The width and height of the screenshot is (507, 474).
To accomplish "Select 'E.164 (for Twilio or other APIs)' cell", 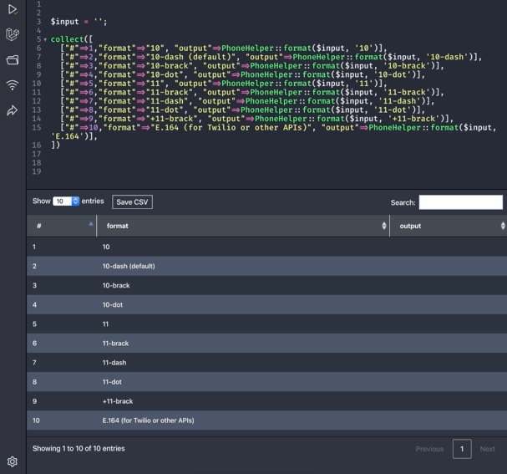I will coord(243,420).
